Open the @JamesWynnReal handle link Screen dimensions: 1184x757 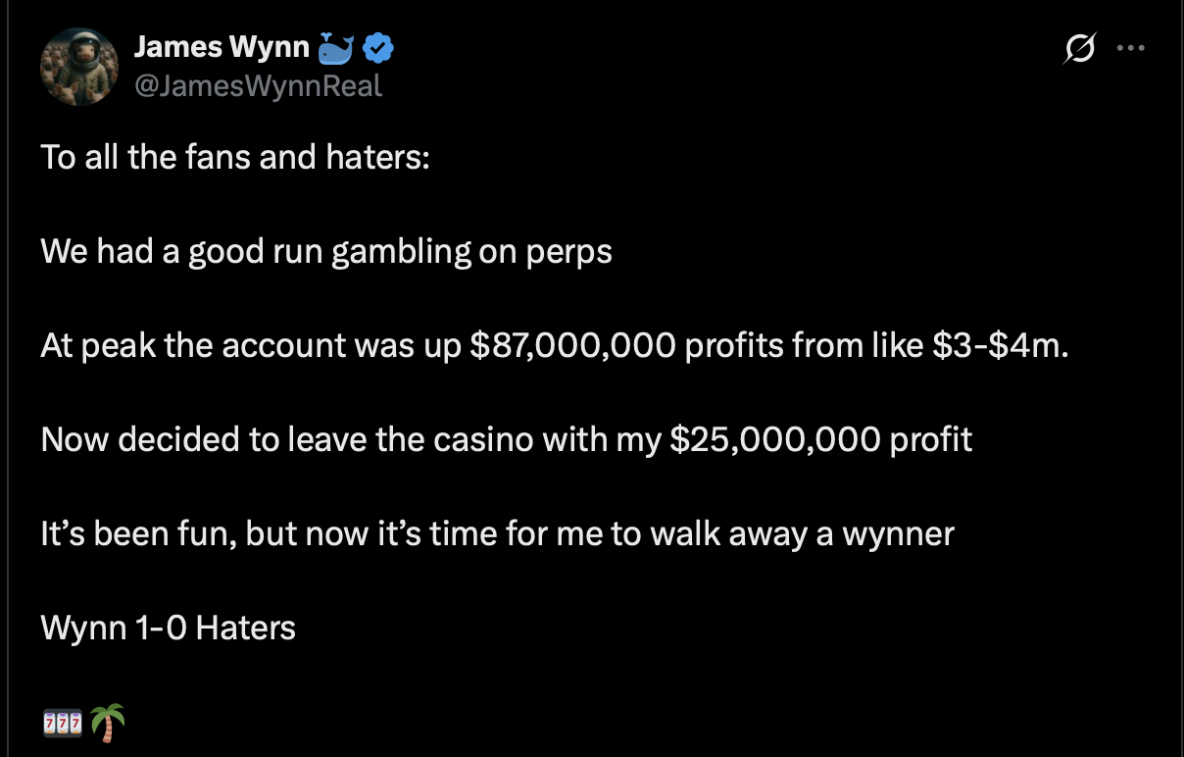[x=258, y=86]
